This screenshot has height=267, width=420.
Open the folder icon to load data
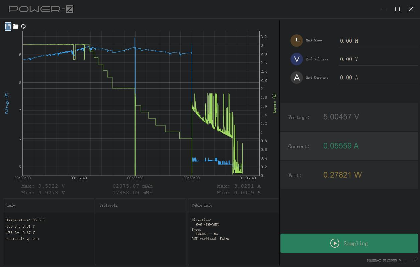tap(16, 26)
